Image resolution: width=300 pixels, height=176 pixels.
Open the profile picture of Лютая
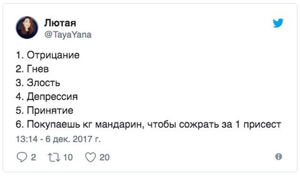pyautogui.click(x=27, y=28)
